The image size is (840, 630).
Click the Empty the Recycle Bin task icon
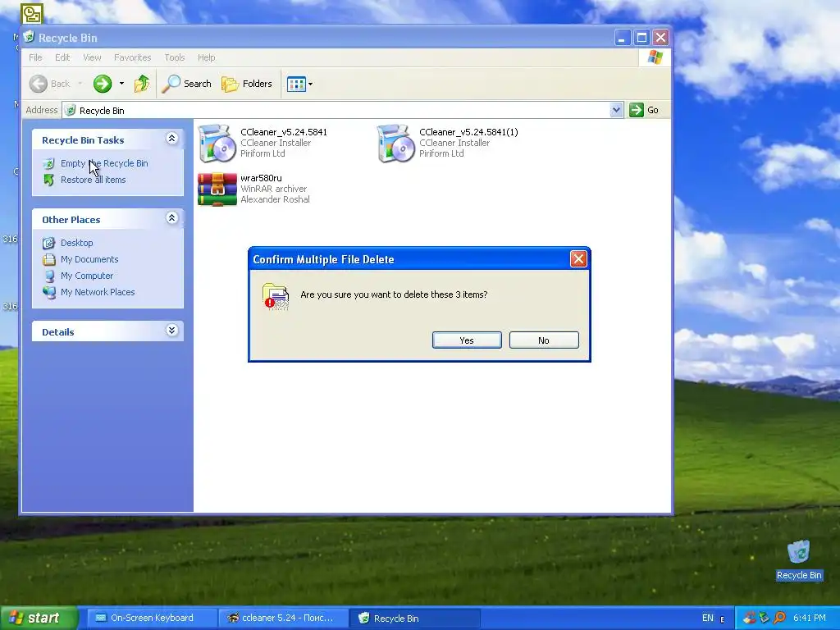[48, 163]
